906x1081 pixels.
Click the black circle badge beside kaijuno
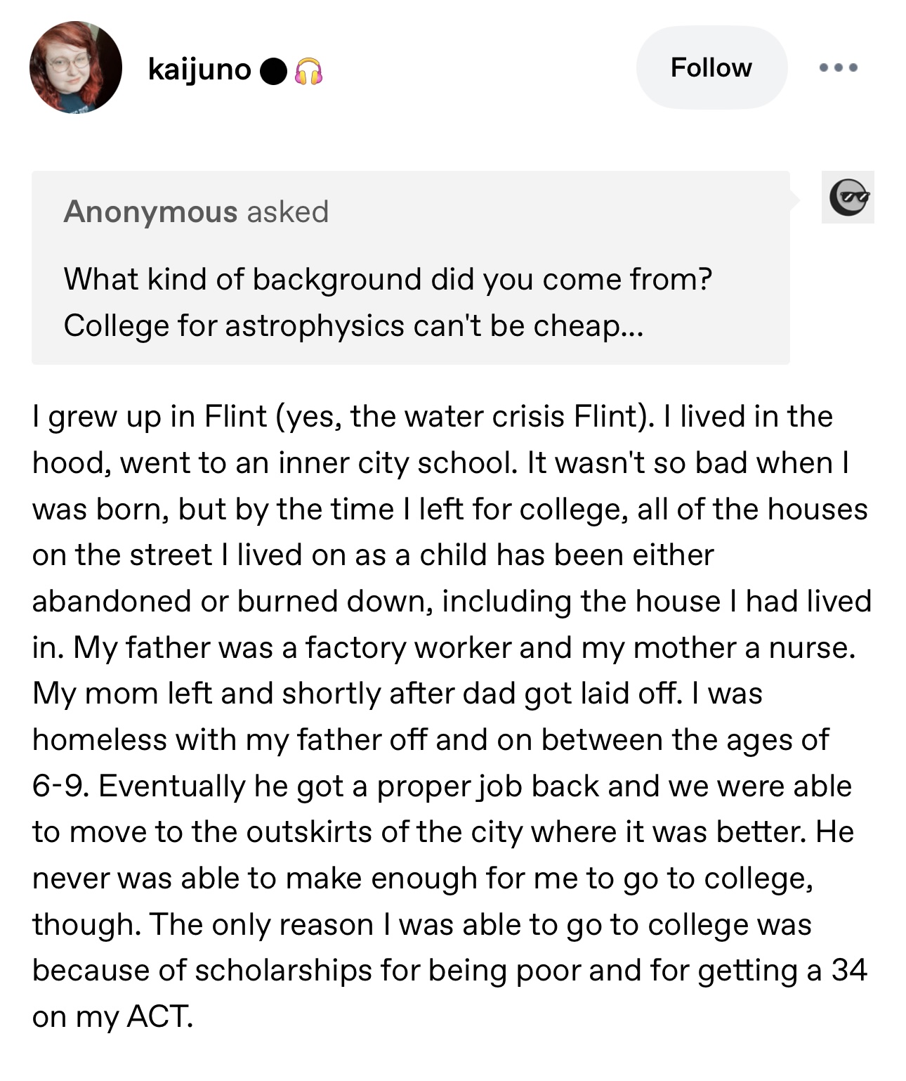273,70
